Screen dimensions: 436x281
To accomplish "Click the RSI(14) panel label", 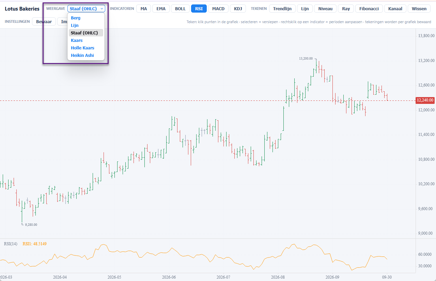I will tap(11, 244).
